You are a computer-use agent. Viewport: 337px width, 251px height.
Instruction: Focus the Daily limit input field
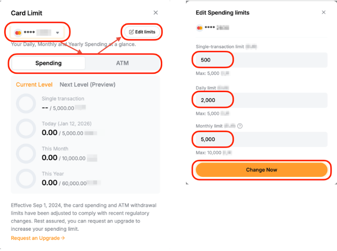pos(261,100)
